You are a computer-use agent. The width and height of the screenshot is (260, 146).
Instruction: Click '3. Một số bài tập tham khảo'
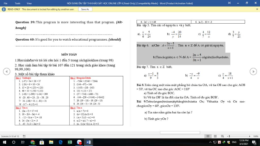[35, 74]
